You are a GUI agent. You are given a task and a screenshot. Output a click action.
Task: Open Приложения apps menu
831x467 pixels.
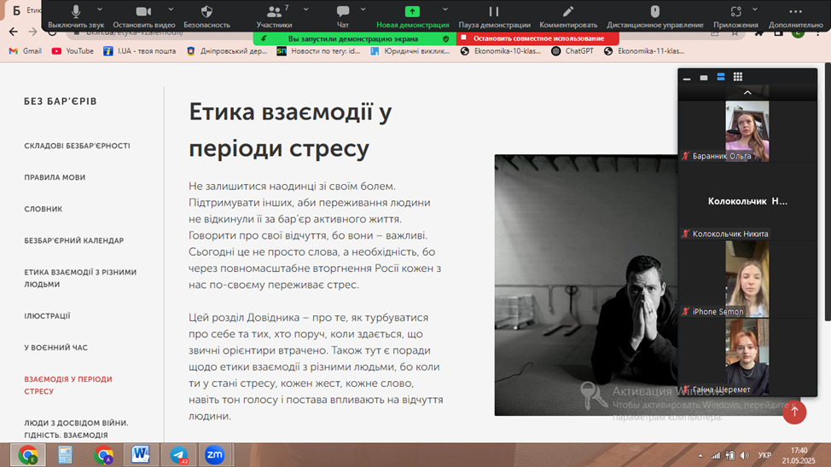coord(735,16)
